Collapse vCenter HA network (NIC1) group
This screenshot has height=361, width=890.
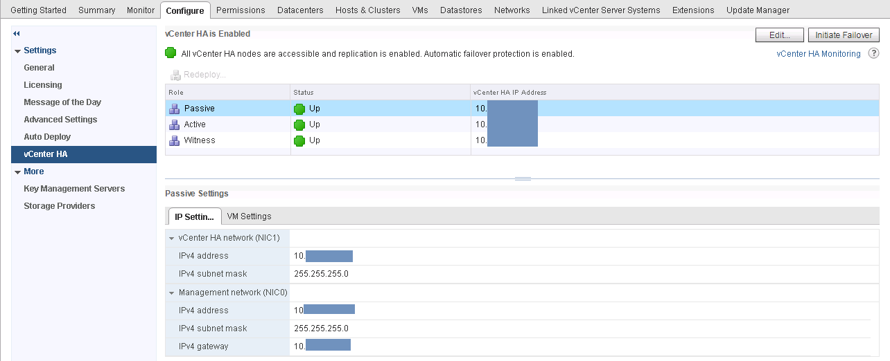tap(172, 238)
